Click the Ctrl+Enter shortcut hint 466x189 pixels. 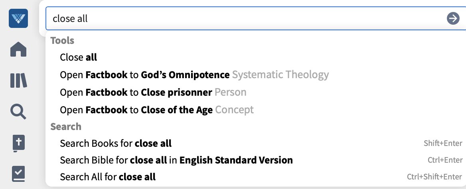click(x=445, y=160)
